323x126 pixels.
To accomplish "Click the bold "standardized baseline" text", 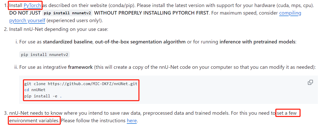I will click(x=68, y=42).
